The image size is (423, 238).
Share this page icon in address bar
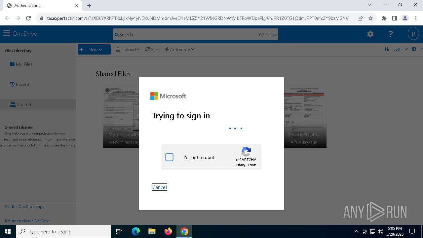point(360,18)
